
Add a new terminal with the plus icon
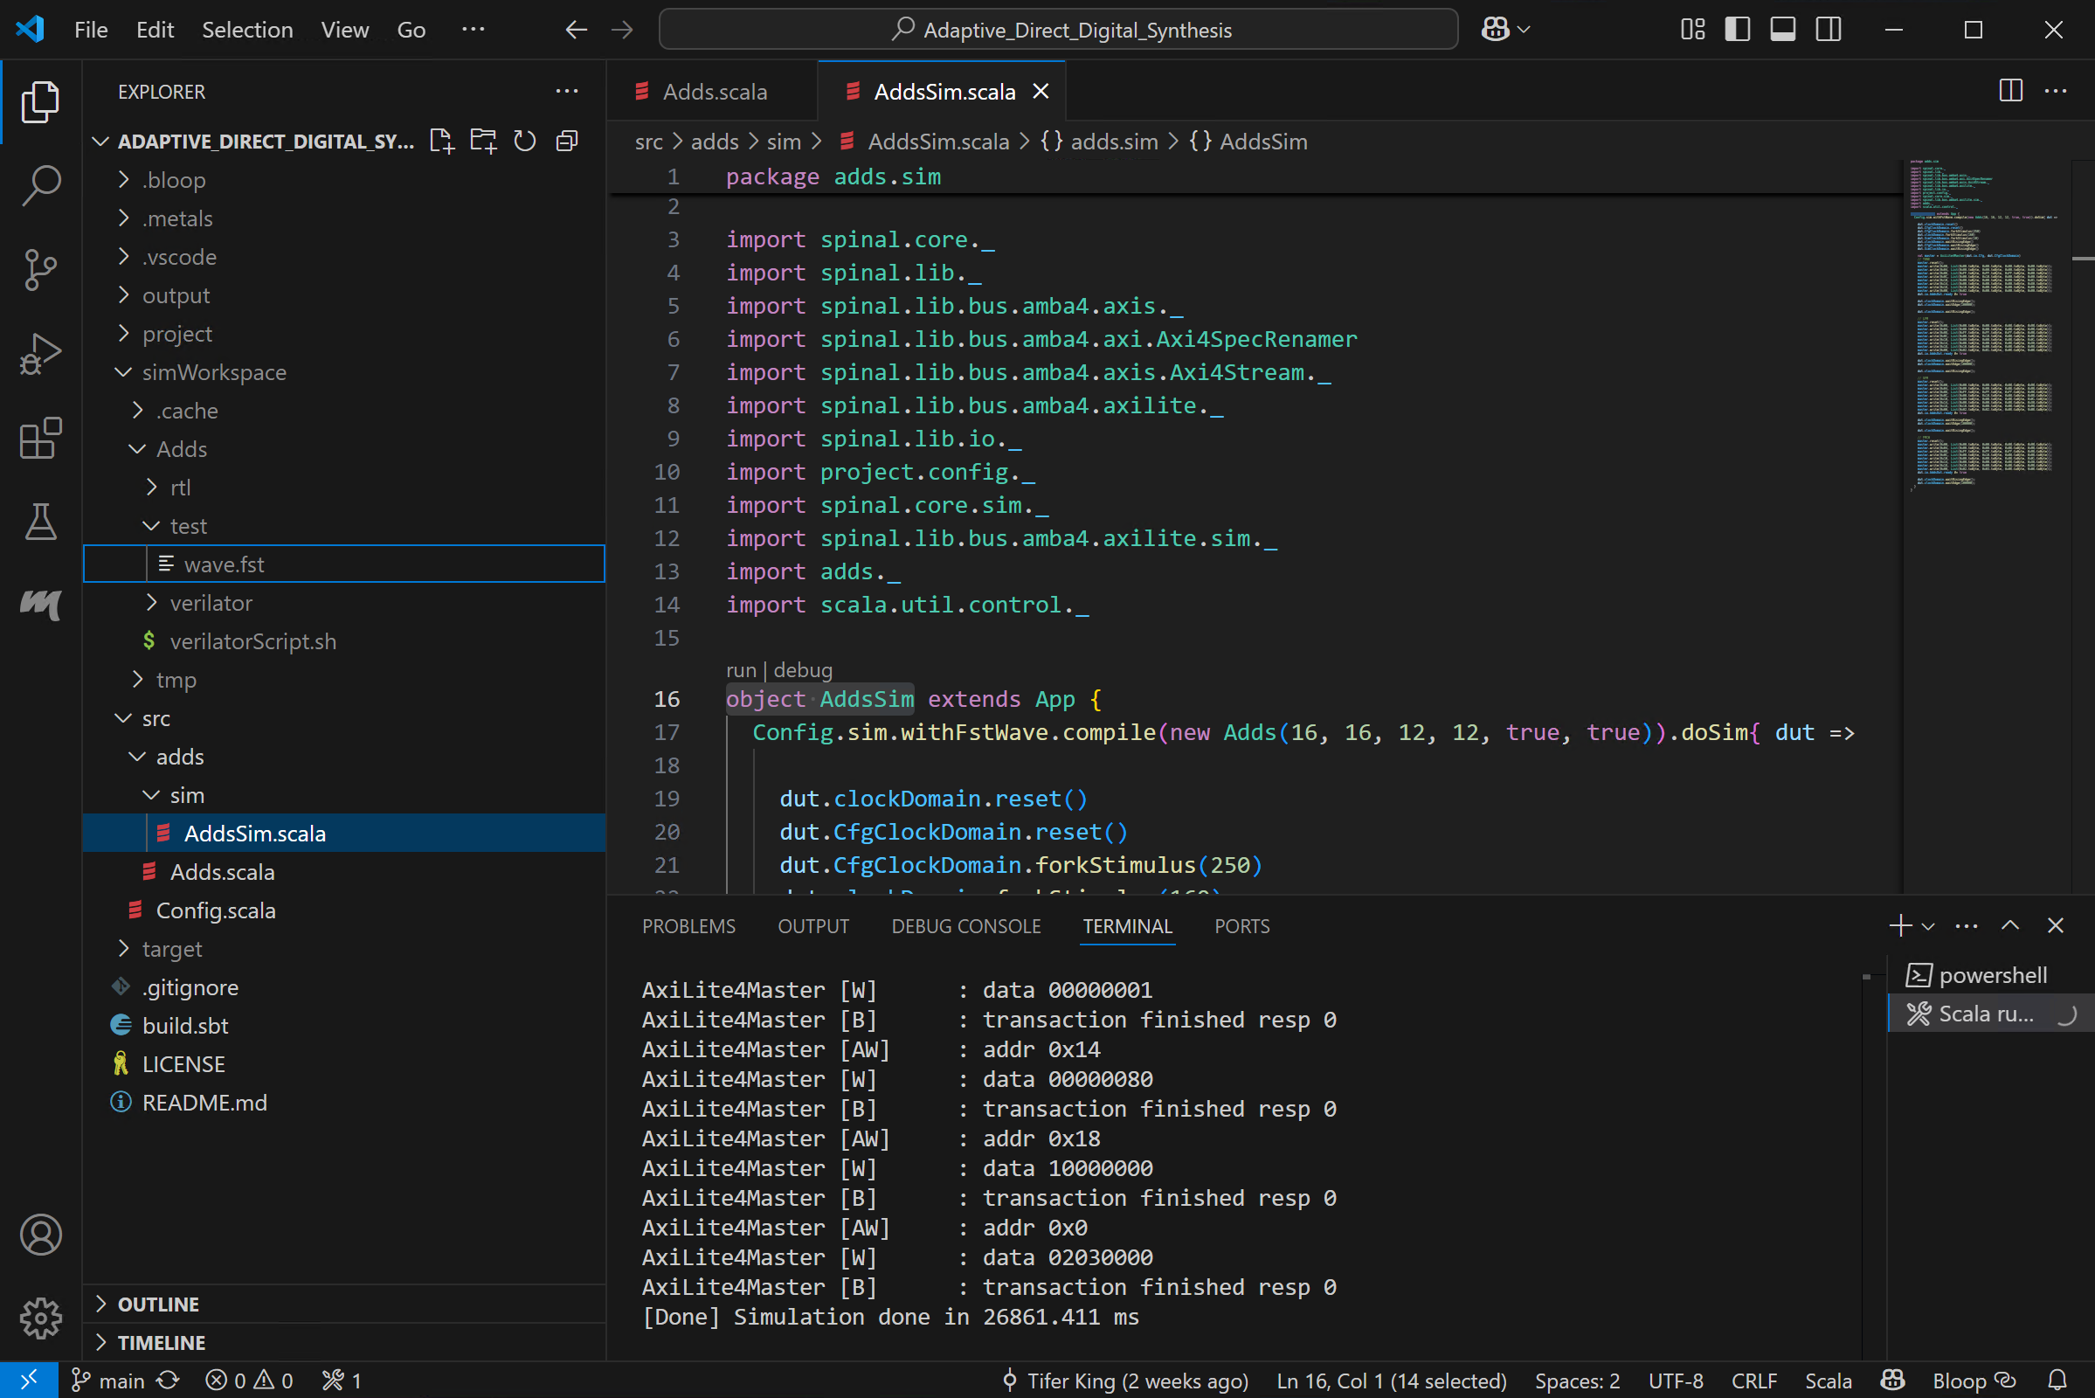coord(1901,925)
